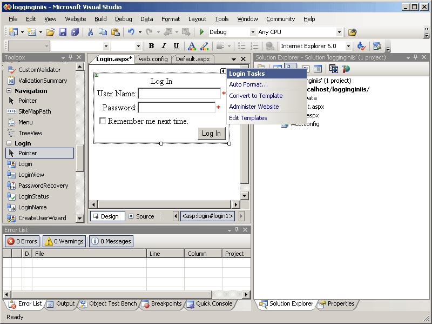Toggle the 0 Errors filter button

pos(22,241)
